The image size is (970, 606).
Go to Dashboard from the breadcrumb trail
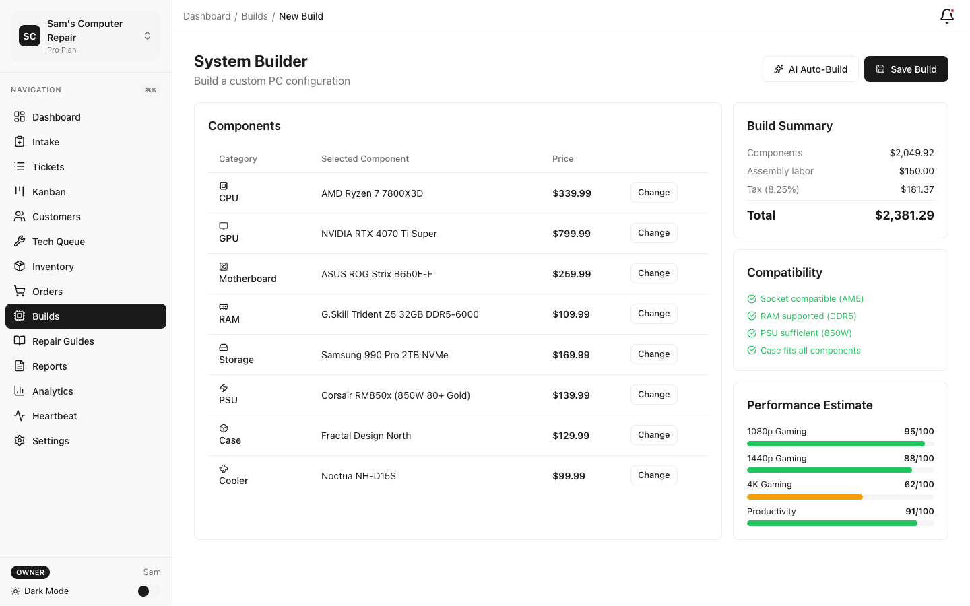pyautogui.click(x=207, y=15)
